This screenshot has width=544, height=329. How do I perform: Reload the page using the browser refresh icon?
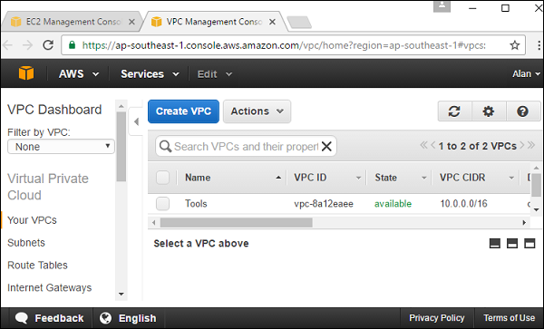pyautogui.click(x=48, y=45)
